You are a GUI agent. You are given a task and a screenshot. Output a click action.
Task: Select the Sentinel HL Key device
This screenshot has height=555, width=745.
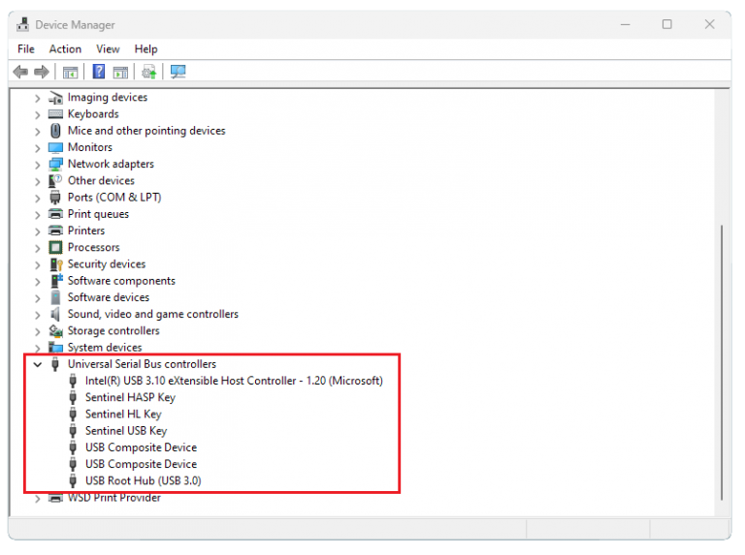[x=123, y=414]
